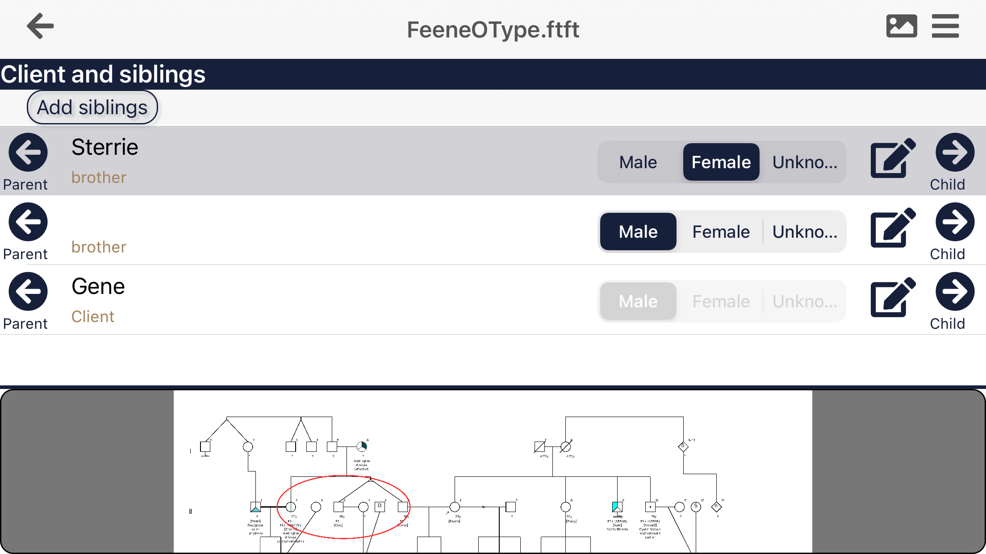
Task: Tap the back arrow to leave FeeneOType.ftft
Action: pyautogui.click(x=40, y=26)
